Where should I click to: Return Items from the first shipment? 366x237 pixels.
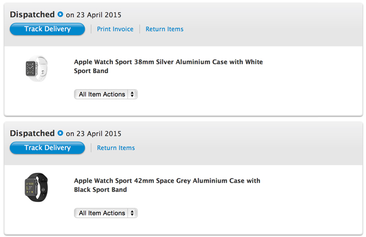tap(164, 29)
